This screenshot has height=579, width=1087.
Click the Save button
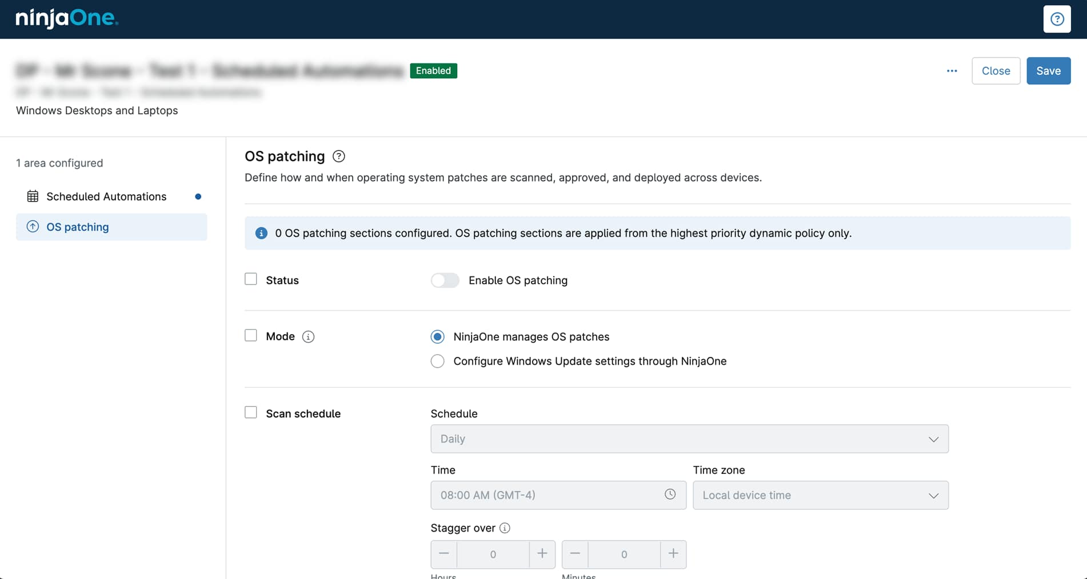pos(1048,71)
